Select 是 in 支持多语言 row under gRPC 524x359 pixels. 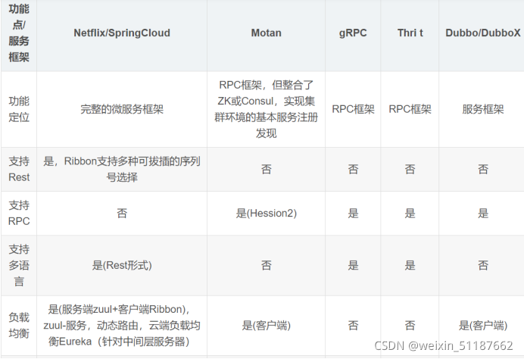coord(353,265)
